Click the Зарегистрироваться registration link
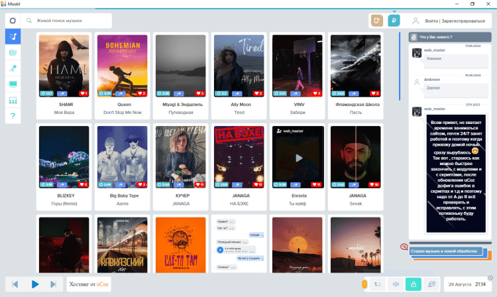Image resolution: width=497 pixels, height=297 pixels. pyautogui.click(x=465, y=21)
